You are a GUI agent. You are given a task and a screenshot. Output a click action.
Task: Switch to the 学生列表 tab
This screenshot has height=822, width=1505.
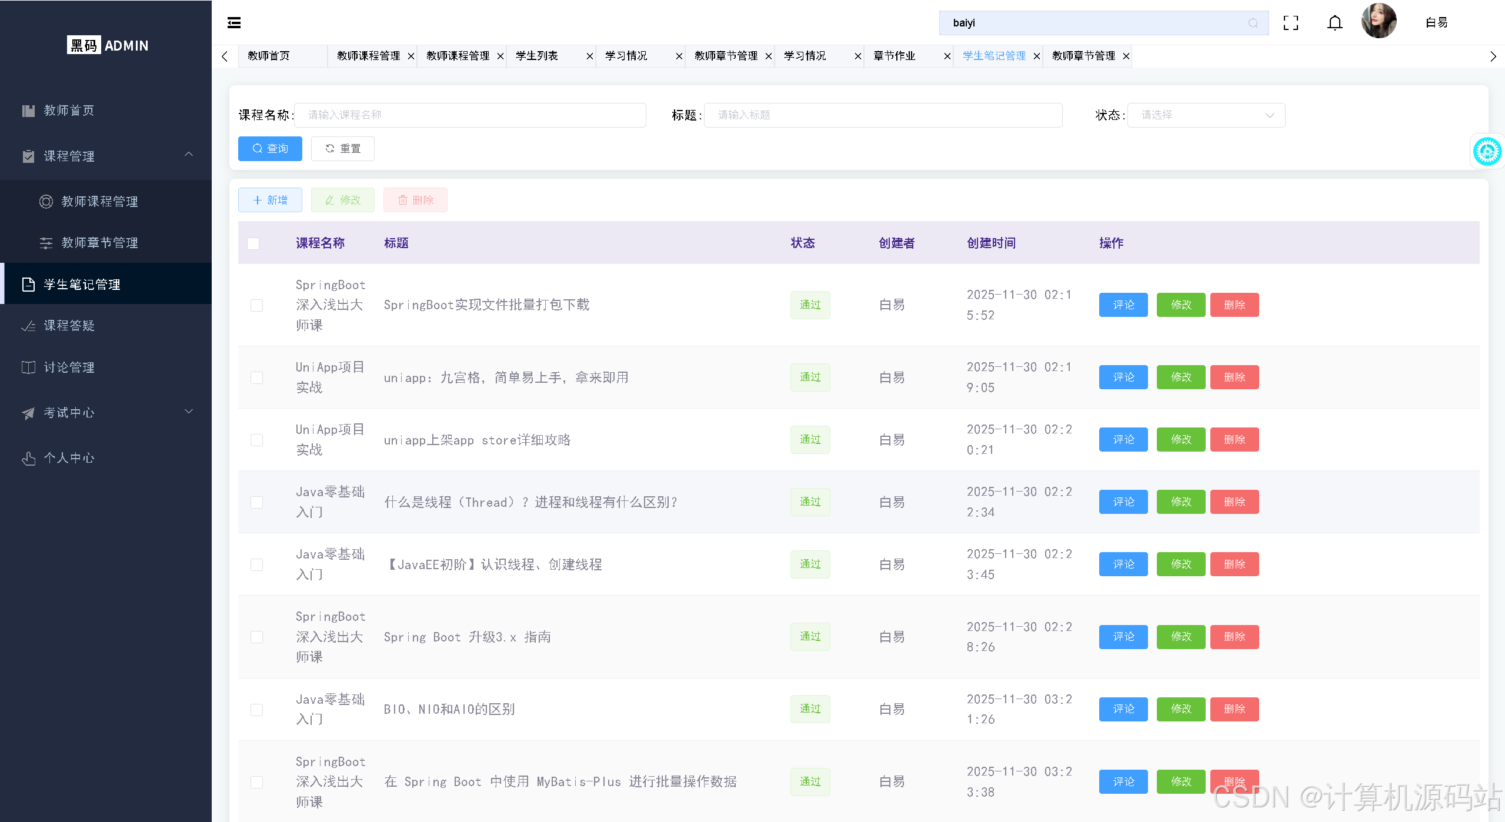pos(536,56)
